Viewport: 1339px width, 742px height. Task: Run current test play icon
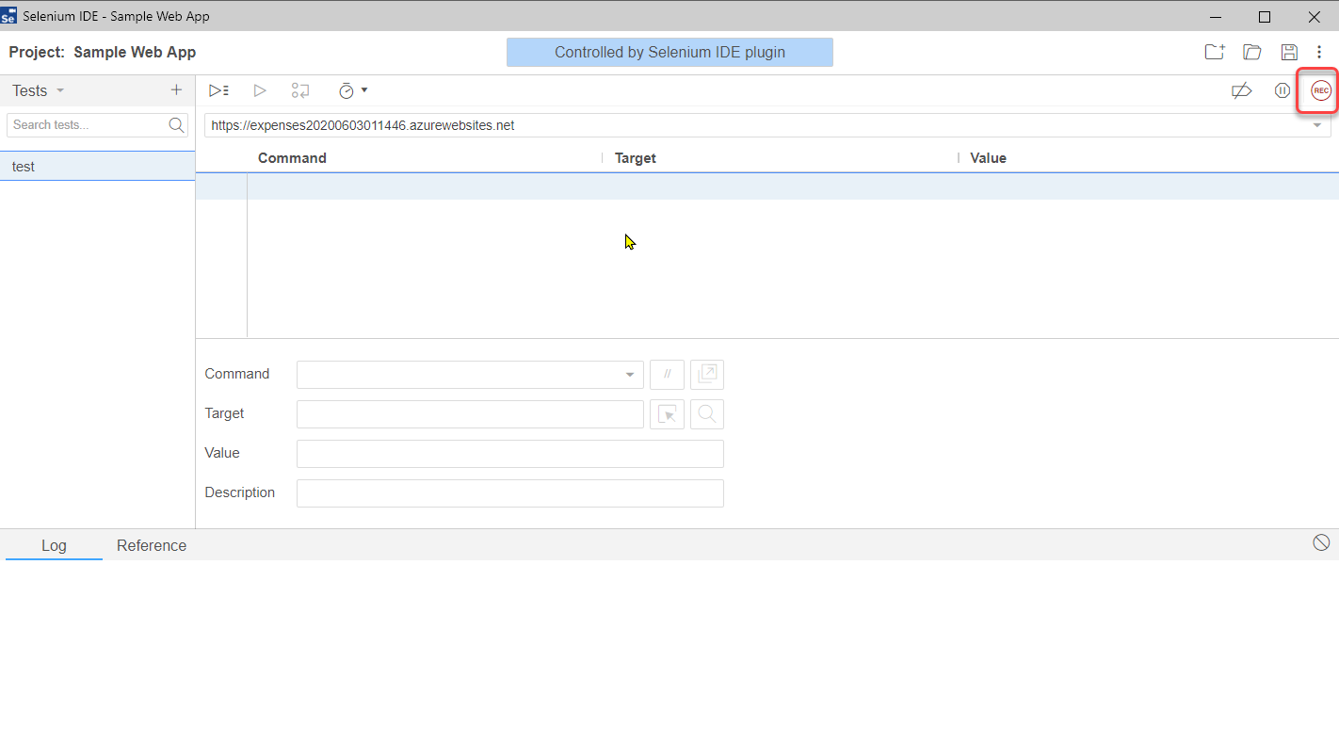260,90
